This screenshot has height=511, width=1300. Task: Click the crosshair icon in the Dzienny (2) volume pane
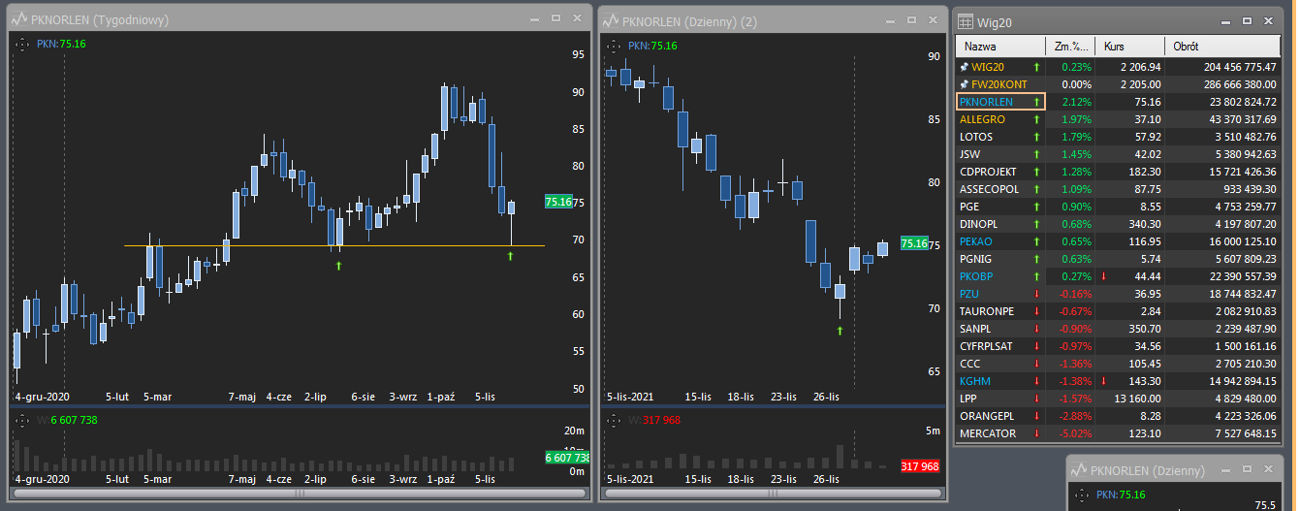point(614,420)
